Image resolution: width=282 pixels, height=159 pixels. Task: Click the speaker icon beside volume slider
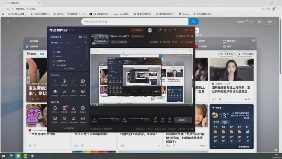click(124, 119)
